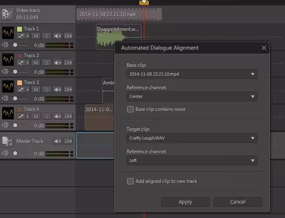The image size is (285, 218).
Task: Close the Automated Dialogue Alignment dialog
Action: tap(264, 48)
